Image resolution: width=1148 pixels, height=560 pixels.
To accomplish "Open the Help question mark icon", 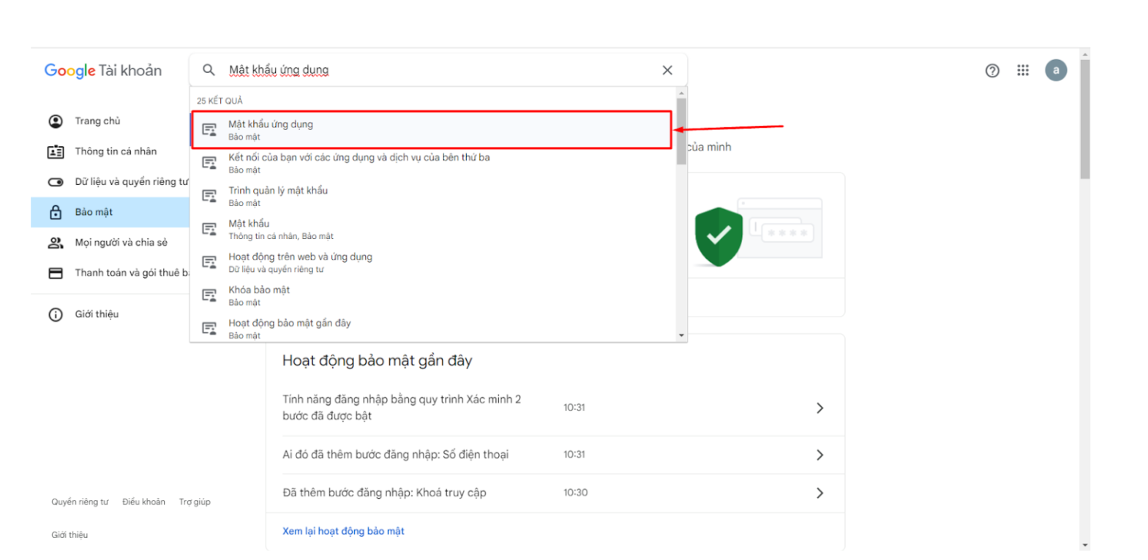I will [991, 70].
